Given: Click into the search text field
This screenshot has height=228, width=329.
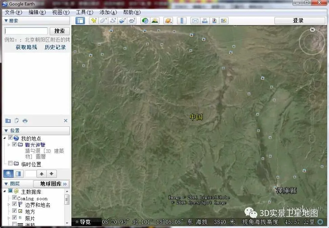Looking at the screenshot, I should (x=26, y=31).
